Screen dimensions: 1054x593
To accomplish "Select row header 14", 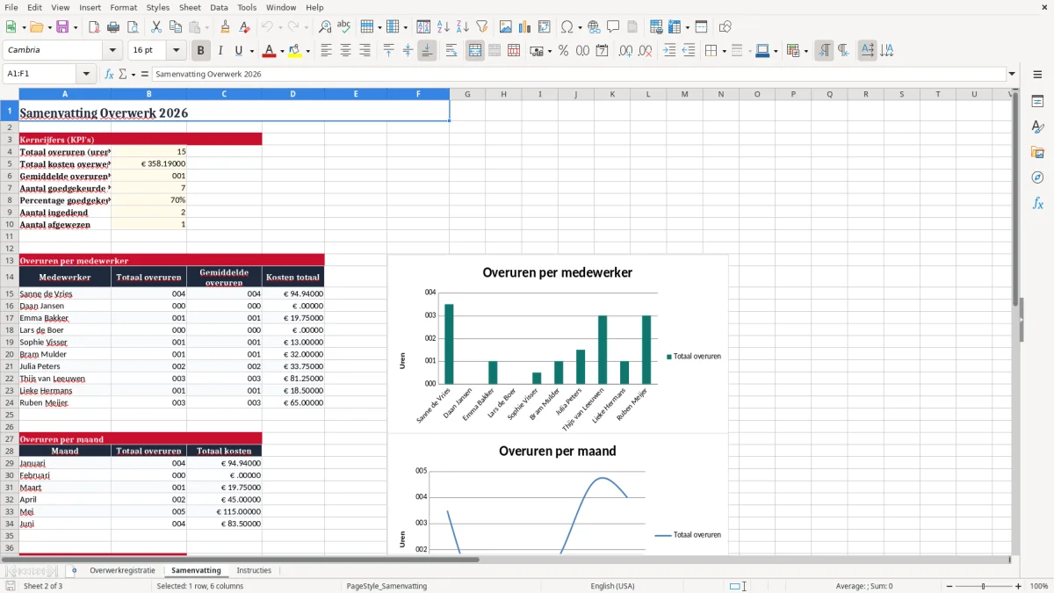I will (9, 277).
